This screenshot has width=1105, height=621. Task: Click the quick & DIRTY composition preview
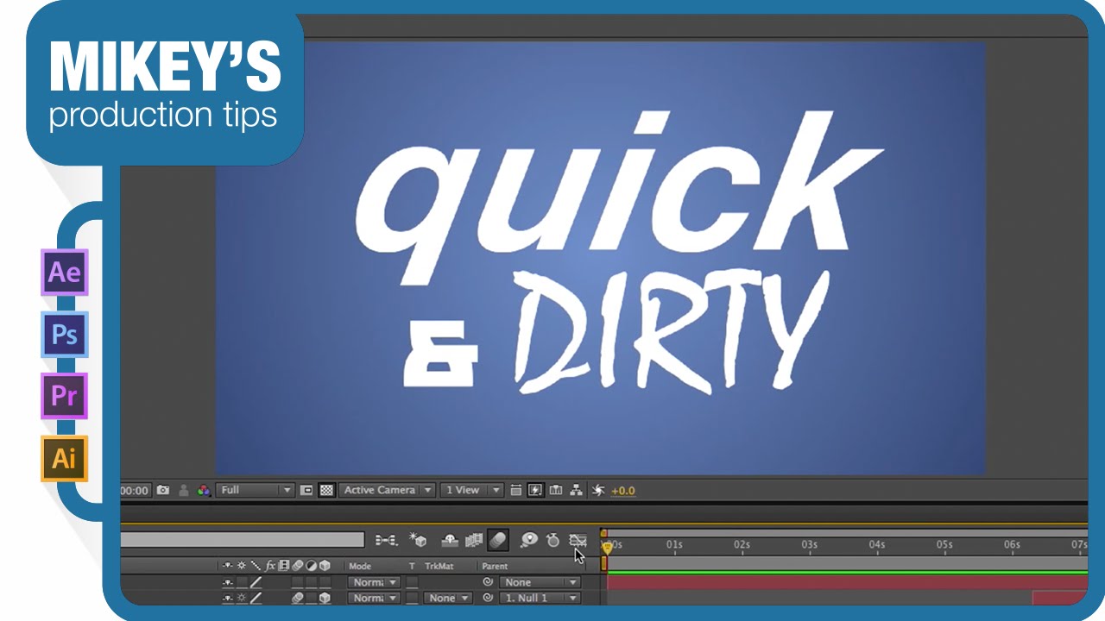click(600, 258)
